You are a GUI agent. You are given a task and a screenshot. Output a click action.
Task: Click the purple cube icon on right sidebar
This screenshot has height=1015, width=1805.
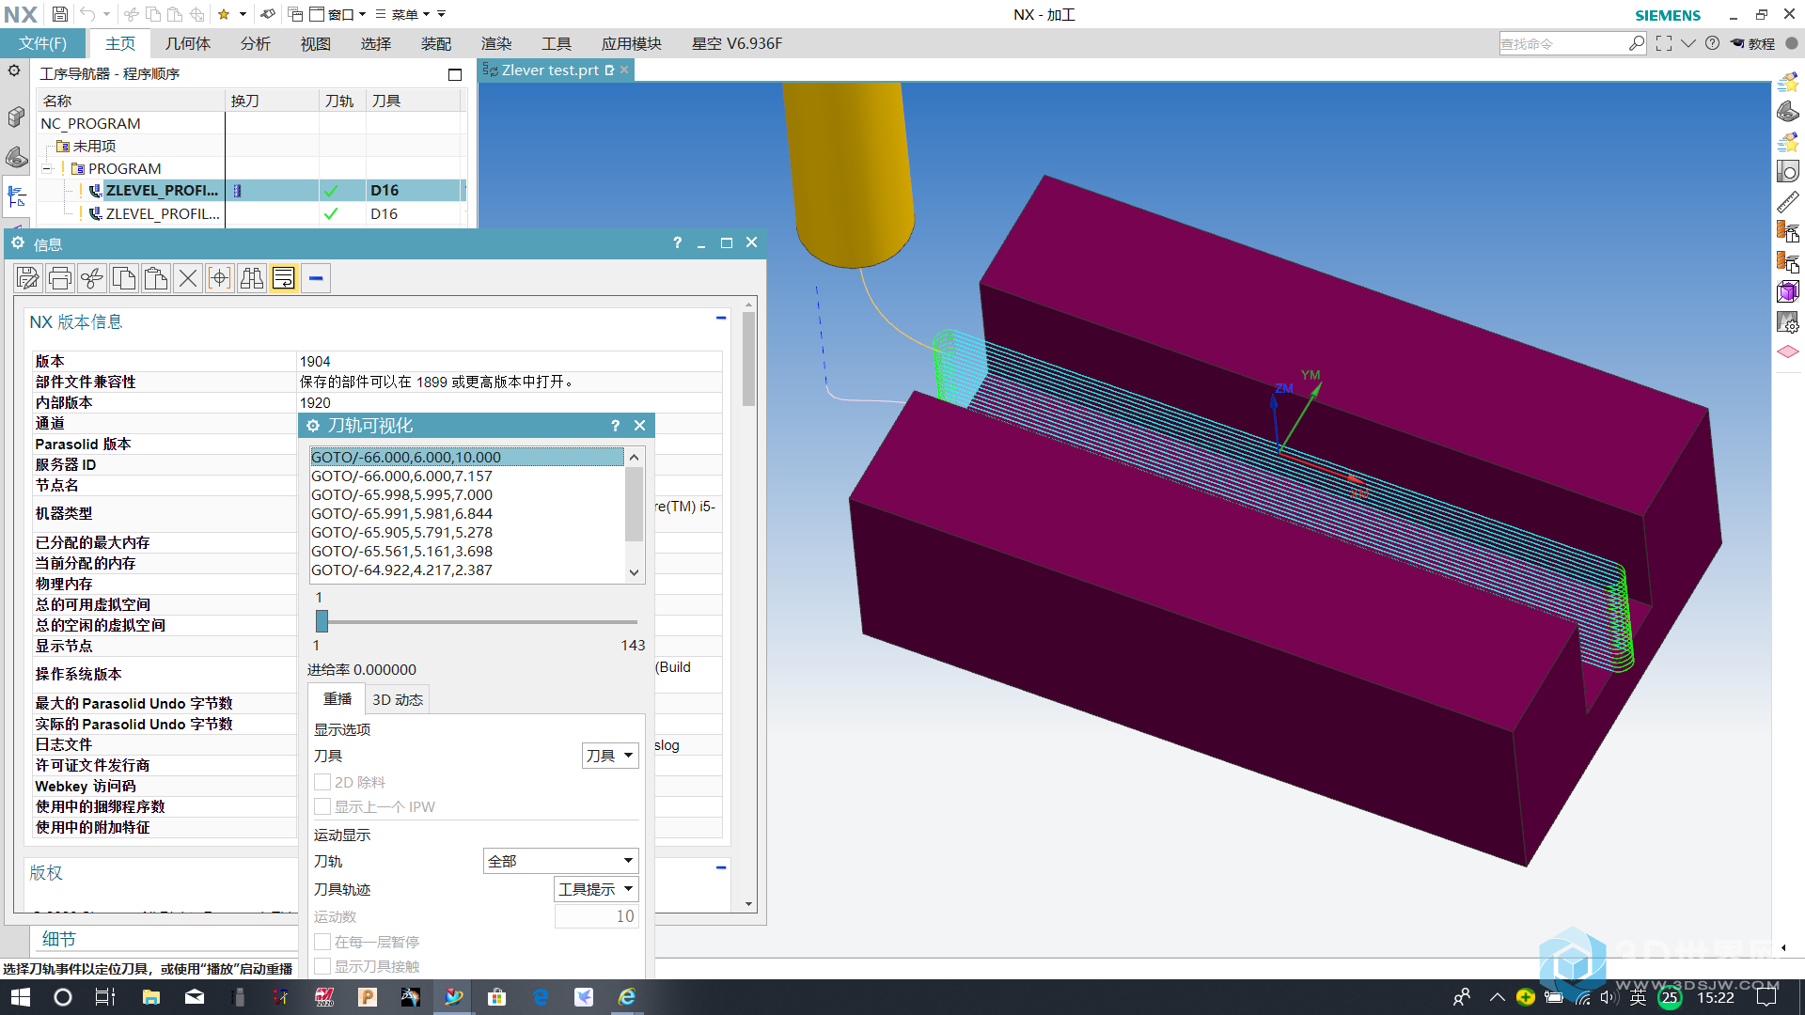pyautogui.click(x=1787, y=291)
